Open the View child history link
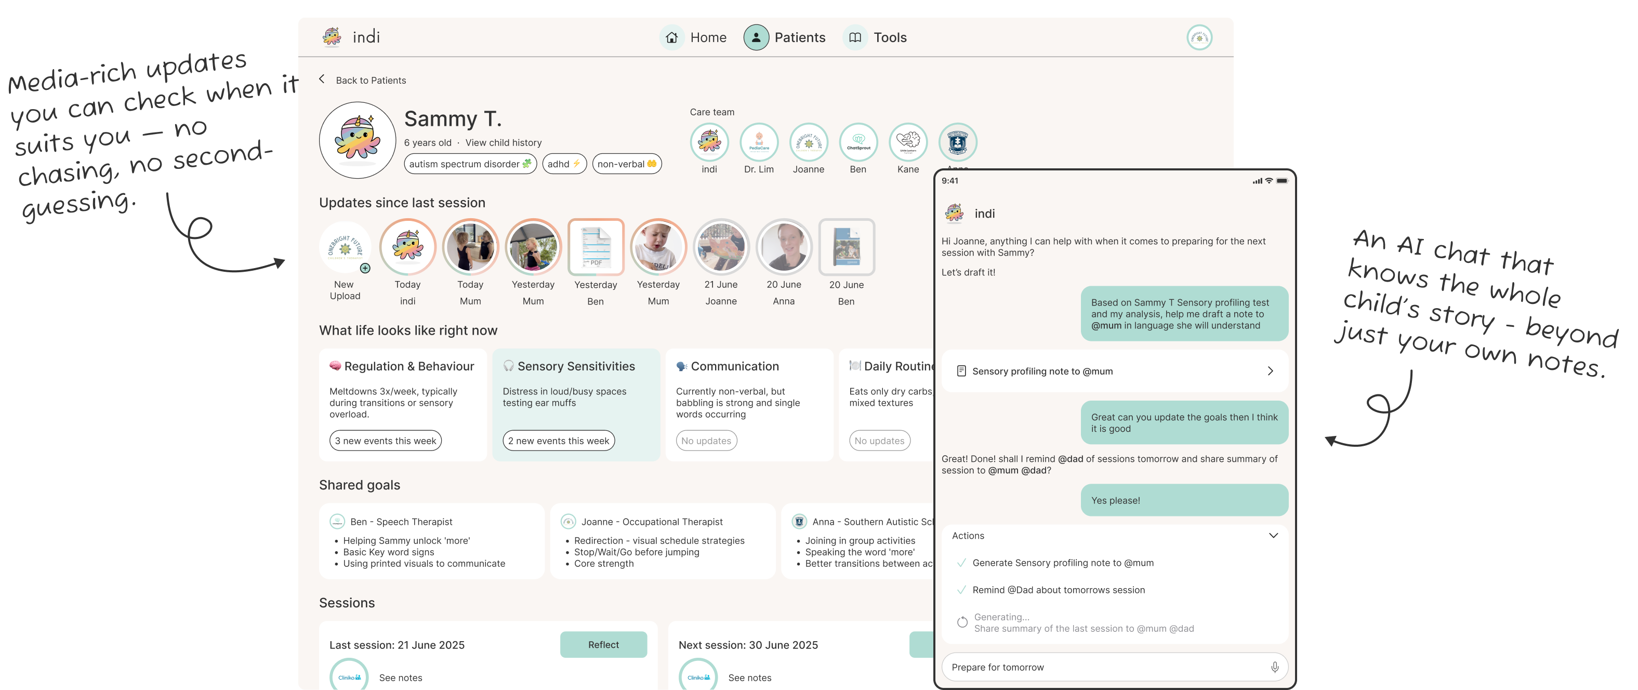 tap(503, 142)
